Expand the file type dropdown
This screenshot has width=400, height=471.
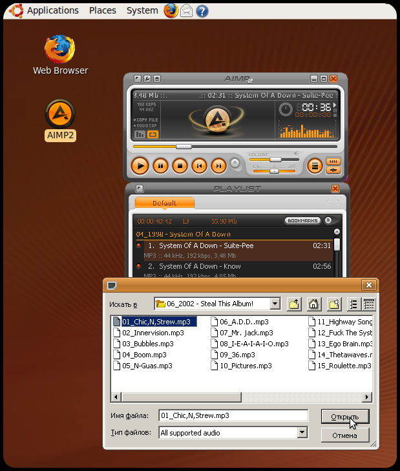(302, 432)
